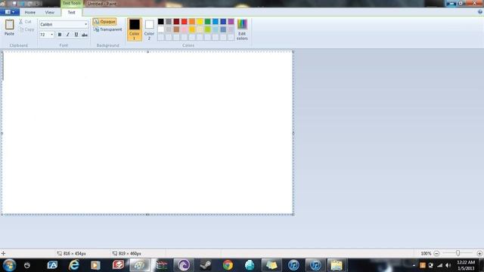Zoom out with the minus button

436,254
